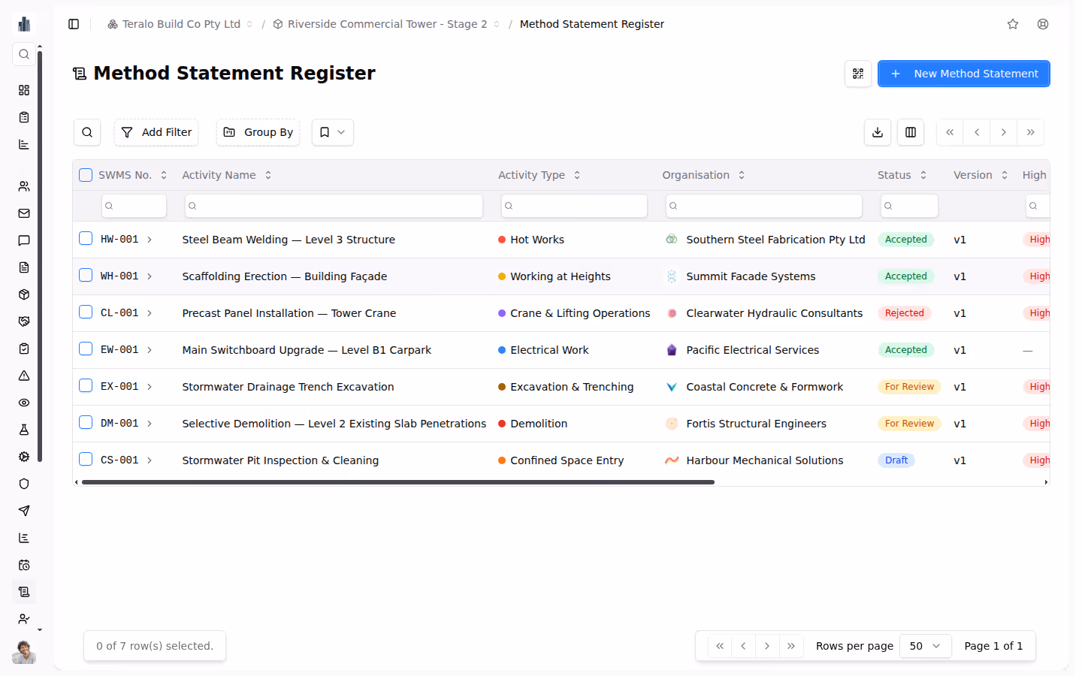
Task: Go to next page in top pager
Action: tap(1004, 132)
